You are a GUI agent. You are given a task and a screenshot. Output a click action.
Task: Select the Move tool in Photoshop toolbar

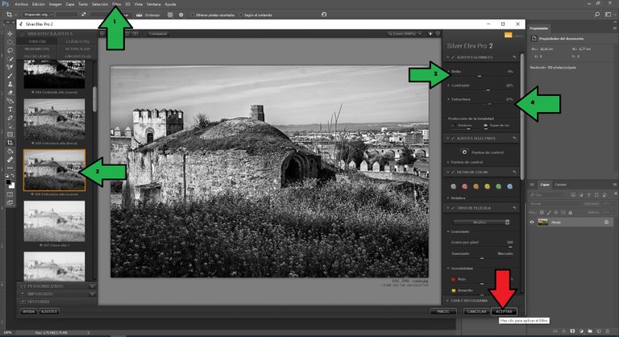(10, 34)
